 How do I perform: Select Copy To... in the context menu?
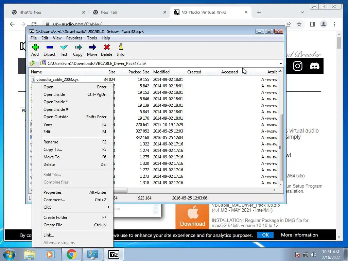click(73, 150)
